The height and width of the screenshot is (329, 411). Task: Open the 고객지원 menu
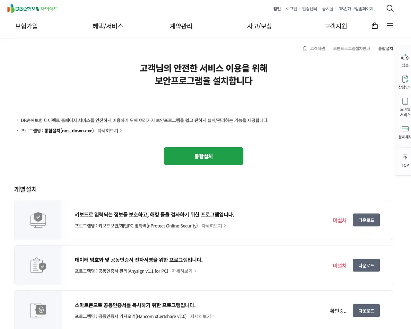[336, 26]
